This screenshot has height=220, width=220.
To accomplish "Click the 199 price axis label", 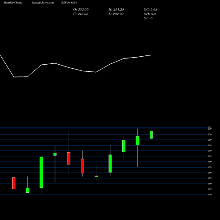I will [x=210, y=156].
